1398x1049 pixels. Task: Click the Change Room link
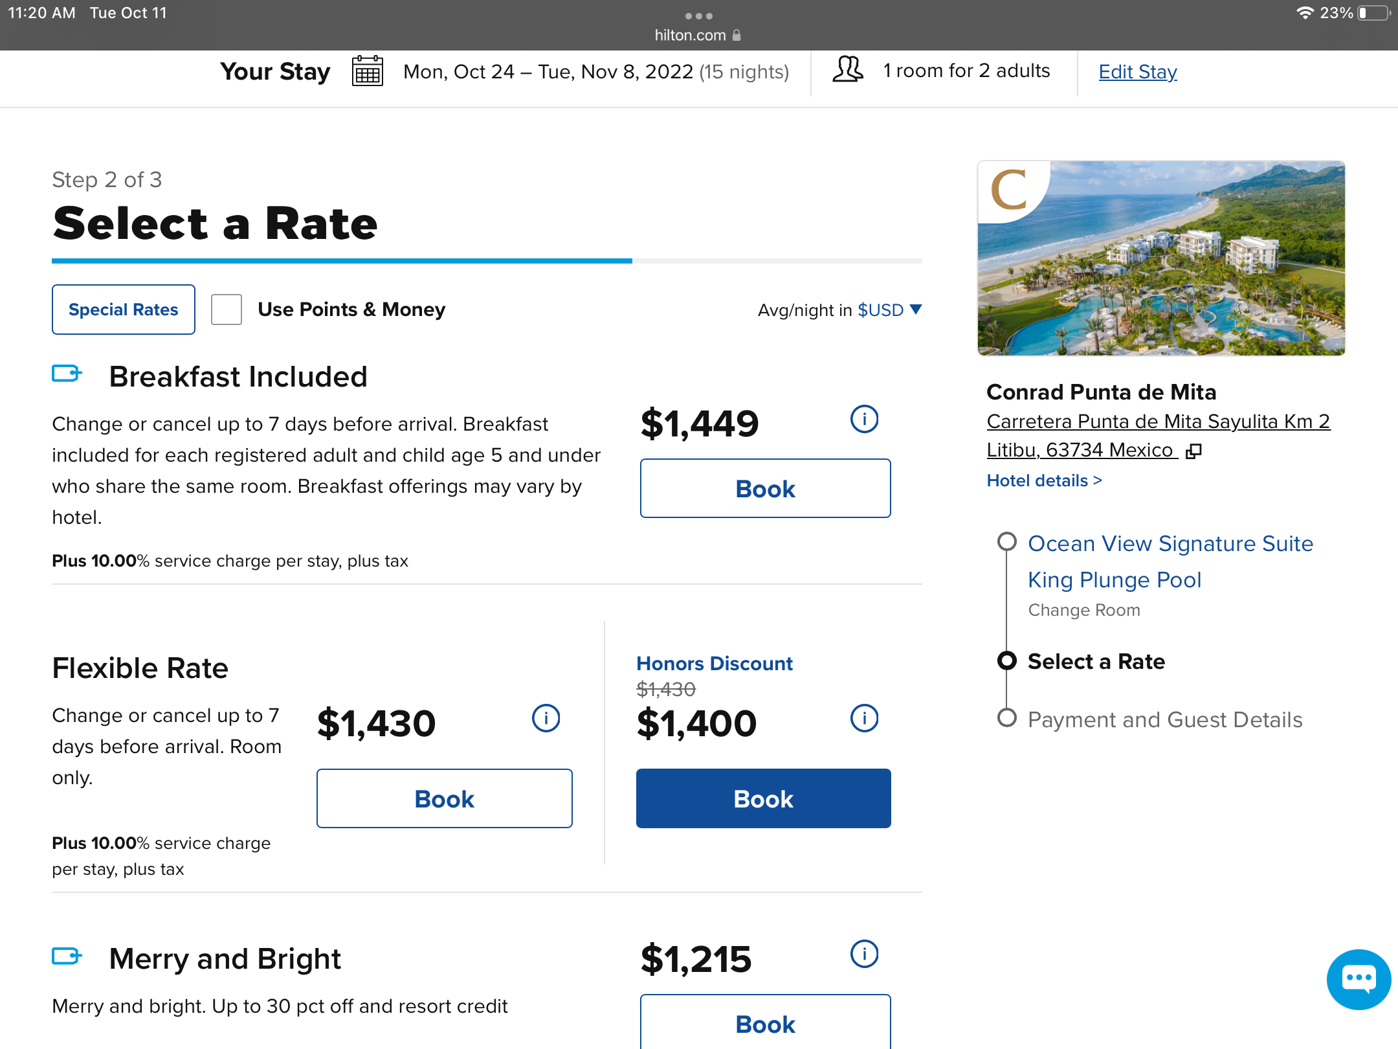click(x=1084, y=610)
